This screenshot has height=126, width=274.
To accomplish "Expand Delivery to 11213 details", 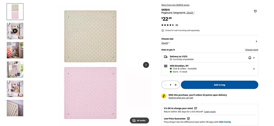I will tap(254, 58).
